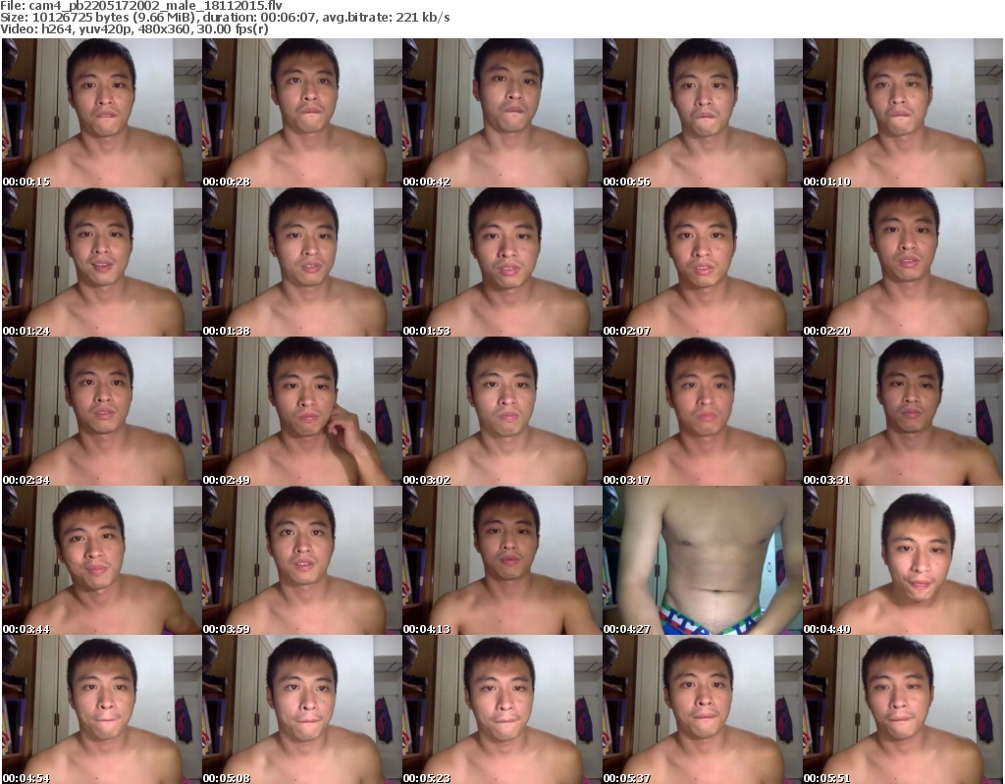The height and width of the screenshot is (784, 1005).
Task: Select the 00:05:37 frame
Action: point(703,709)
